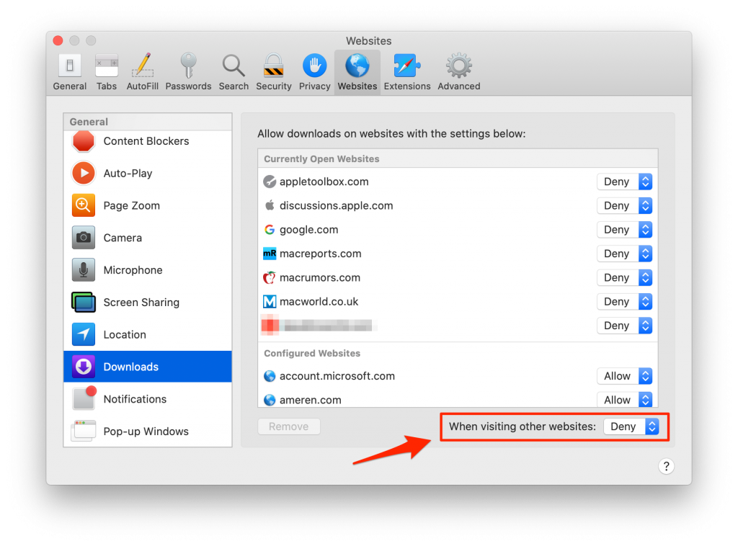
Task: Open download setting dropdown for appletoolbox.com
Action: (624, 182)
